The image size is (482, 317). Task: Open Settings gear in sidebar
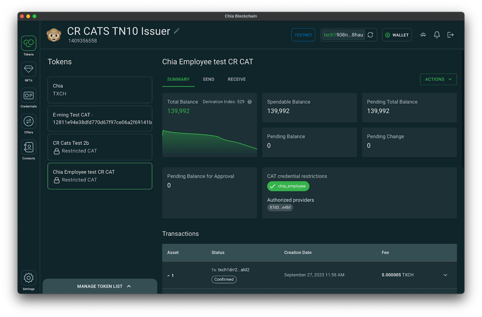[x=29, y=278]
